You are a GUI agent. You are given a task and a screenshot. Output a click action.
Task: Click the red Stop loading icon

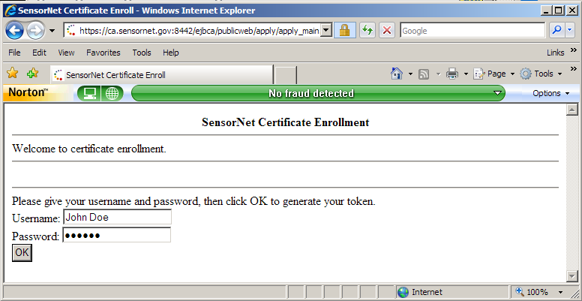387,31
